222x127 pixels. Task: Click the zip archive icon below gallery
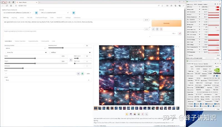[x=135, y=114]
